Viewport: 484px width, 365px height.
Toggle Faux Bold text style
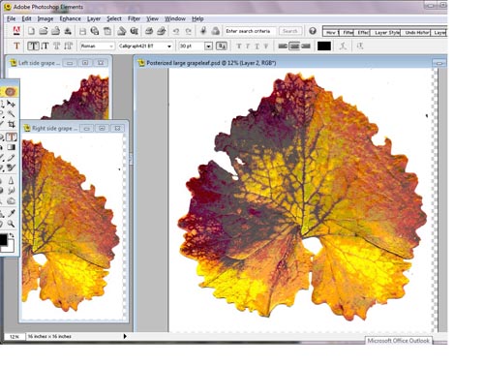pos(239,46)
